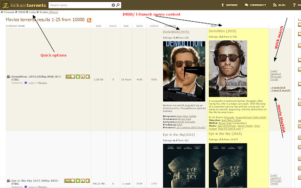Click purple star badge next to juggs
Screen dimensions: 301x188
click(x=26, y=83)
